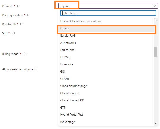Pick GlobalConnect DK in the list
Image resolution: width=160 pixels, height=129 pixels.
point(72,100)
